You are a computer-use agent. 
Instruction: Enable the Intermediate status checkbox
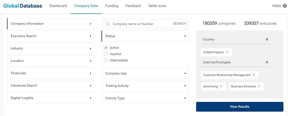[x=106, y=60]
